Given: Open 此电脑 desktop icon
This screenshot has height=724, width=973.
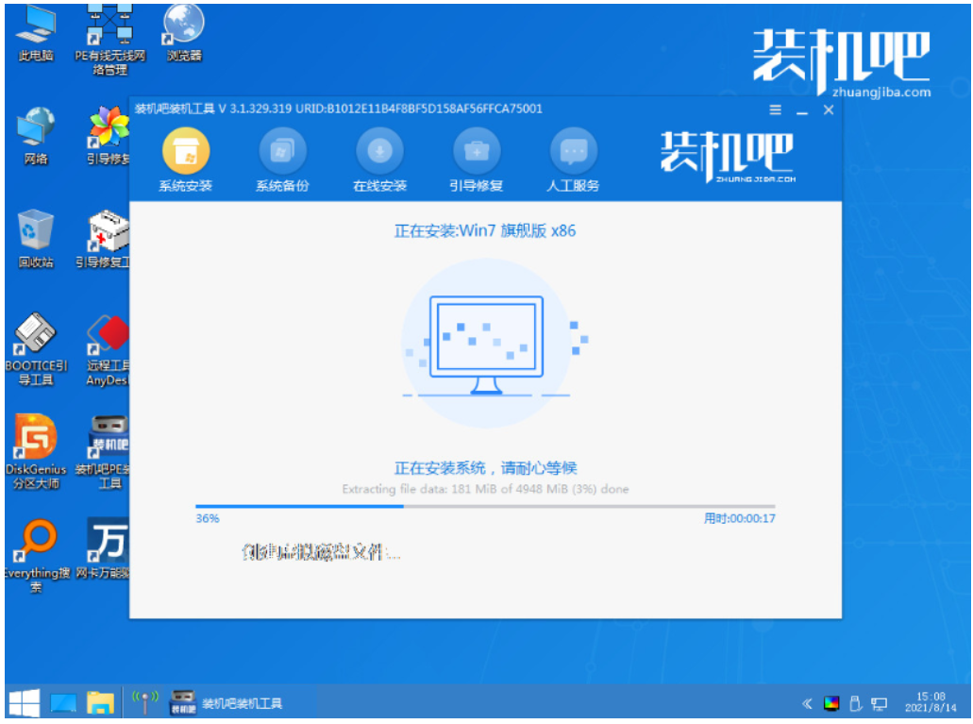Looking at the screenshot, I should (x=35, y=34).
